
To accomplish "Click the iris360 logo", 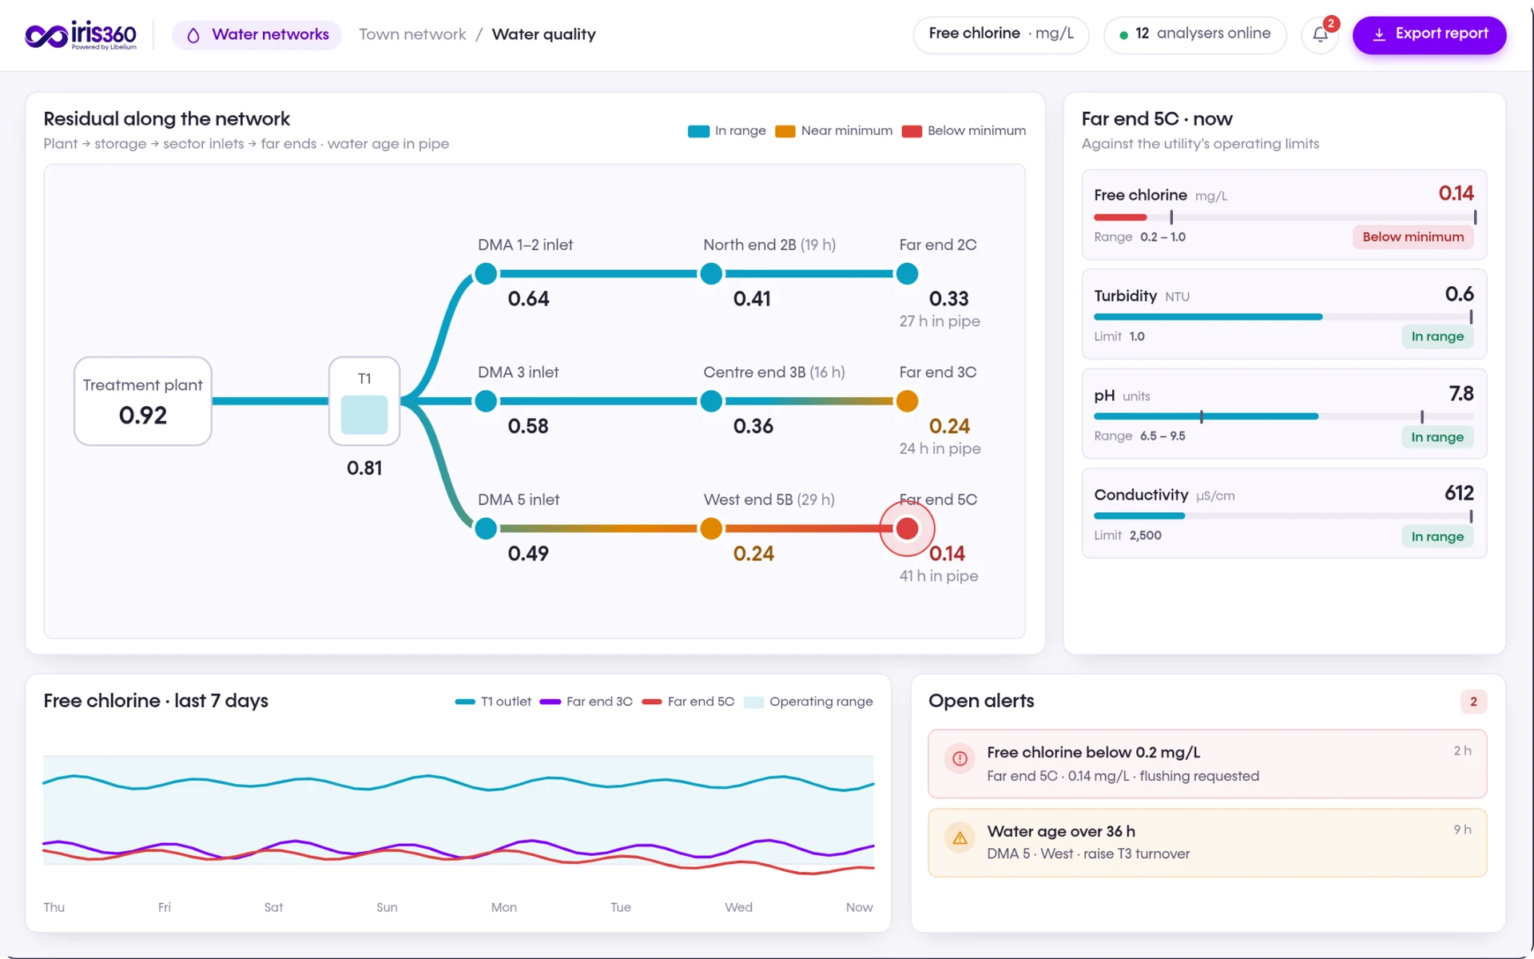I will pos(81,35).
